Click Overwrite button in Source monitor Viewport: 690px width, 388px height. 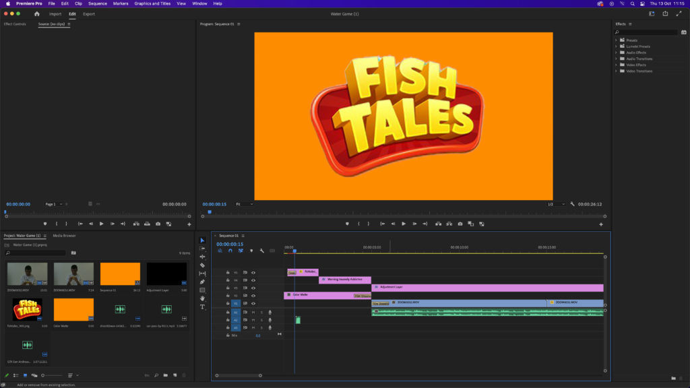147,224
